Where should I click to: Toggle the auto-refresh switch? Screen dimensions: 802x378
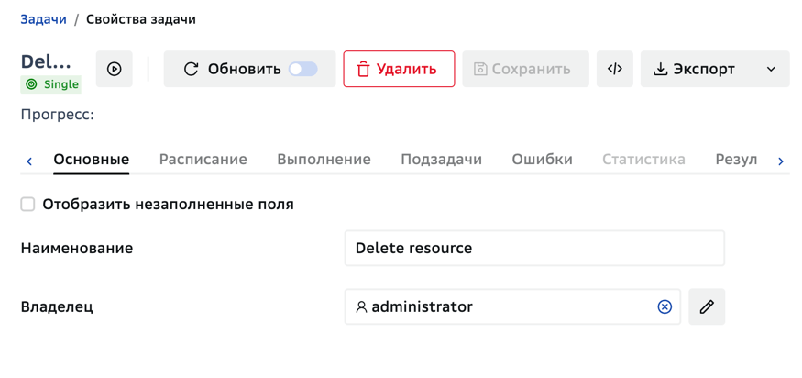[x=302, y=69]
